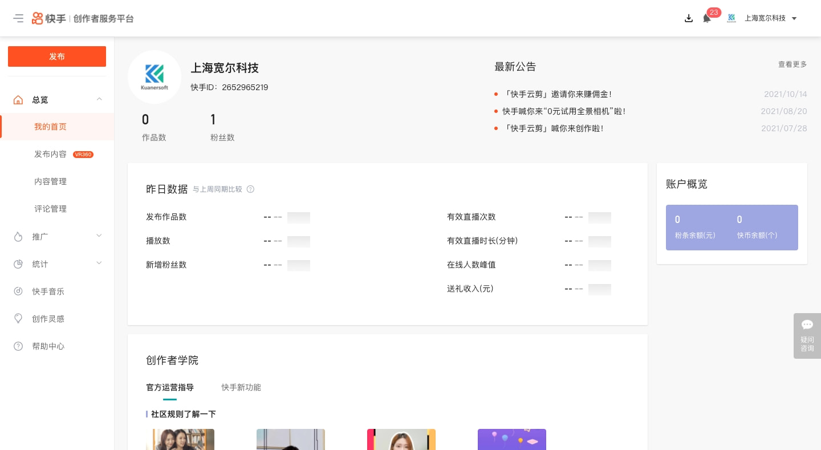
Task: Open purple balloons course thumbnail
Action: point(512,439)
